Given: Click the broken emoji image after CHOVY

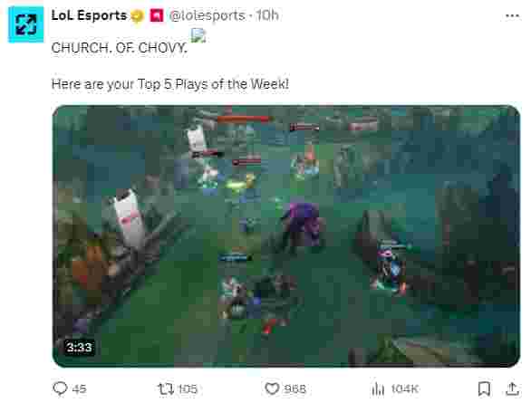Looking at the screenshot, I should (198, 35).
